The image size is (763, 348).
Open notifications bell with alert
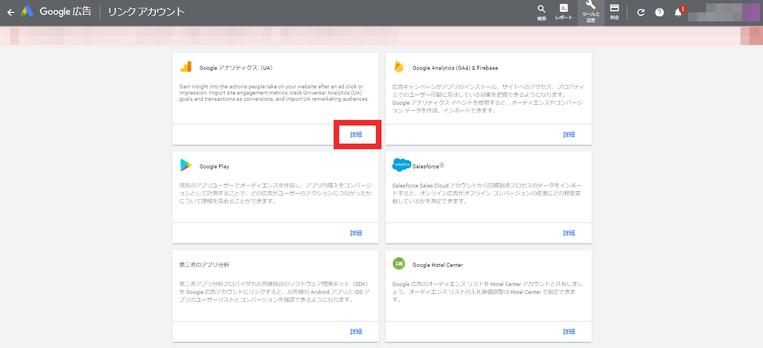click(x=679, y=12)
